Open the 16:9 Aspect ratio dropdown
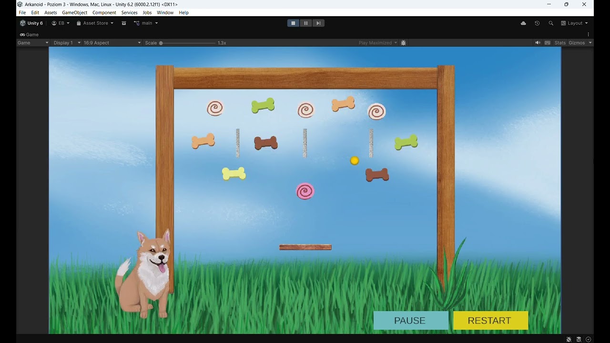This screenshot has width=610, height=343. 112,43
